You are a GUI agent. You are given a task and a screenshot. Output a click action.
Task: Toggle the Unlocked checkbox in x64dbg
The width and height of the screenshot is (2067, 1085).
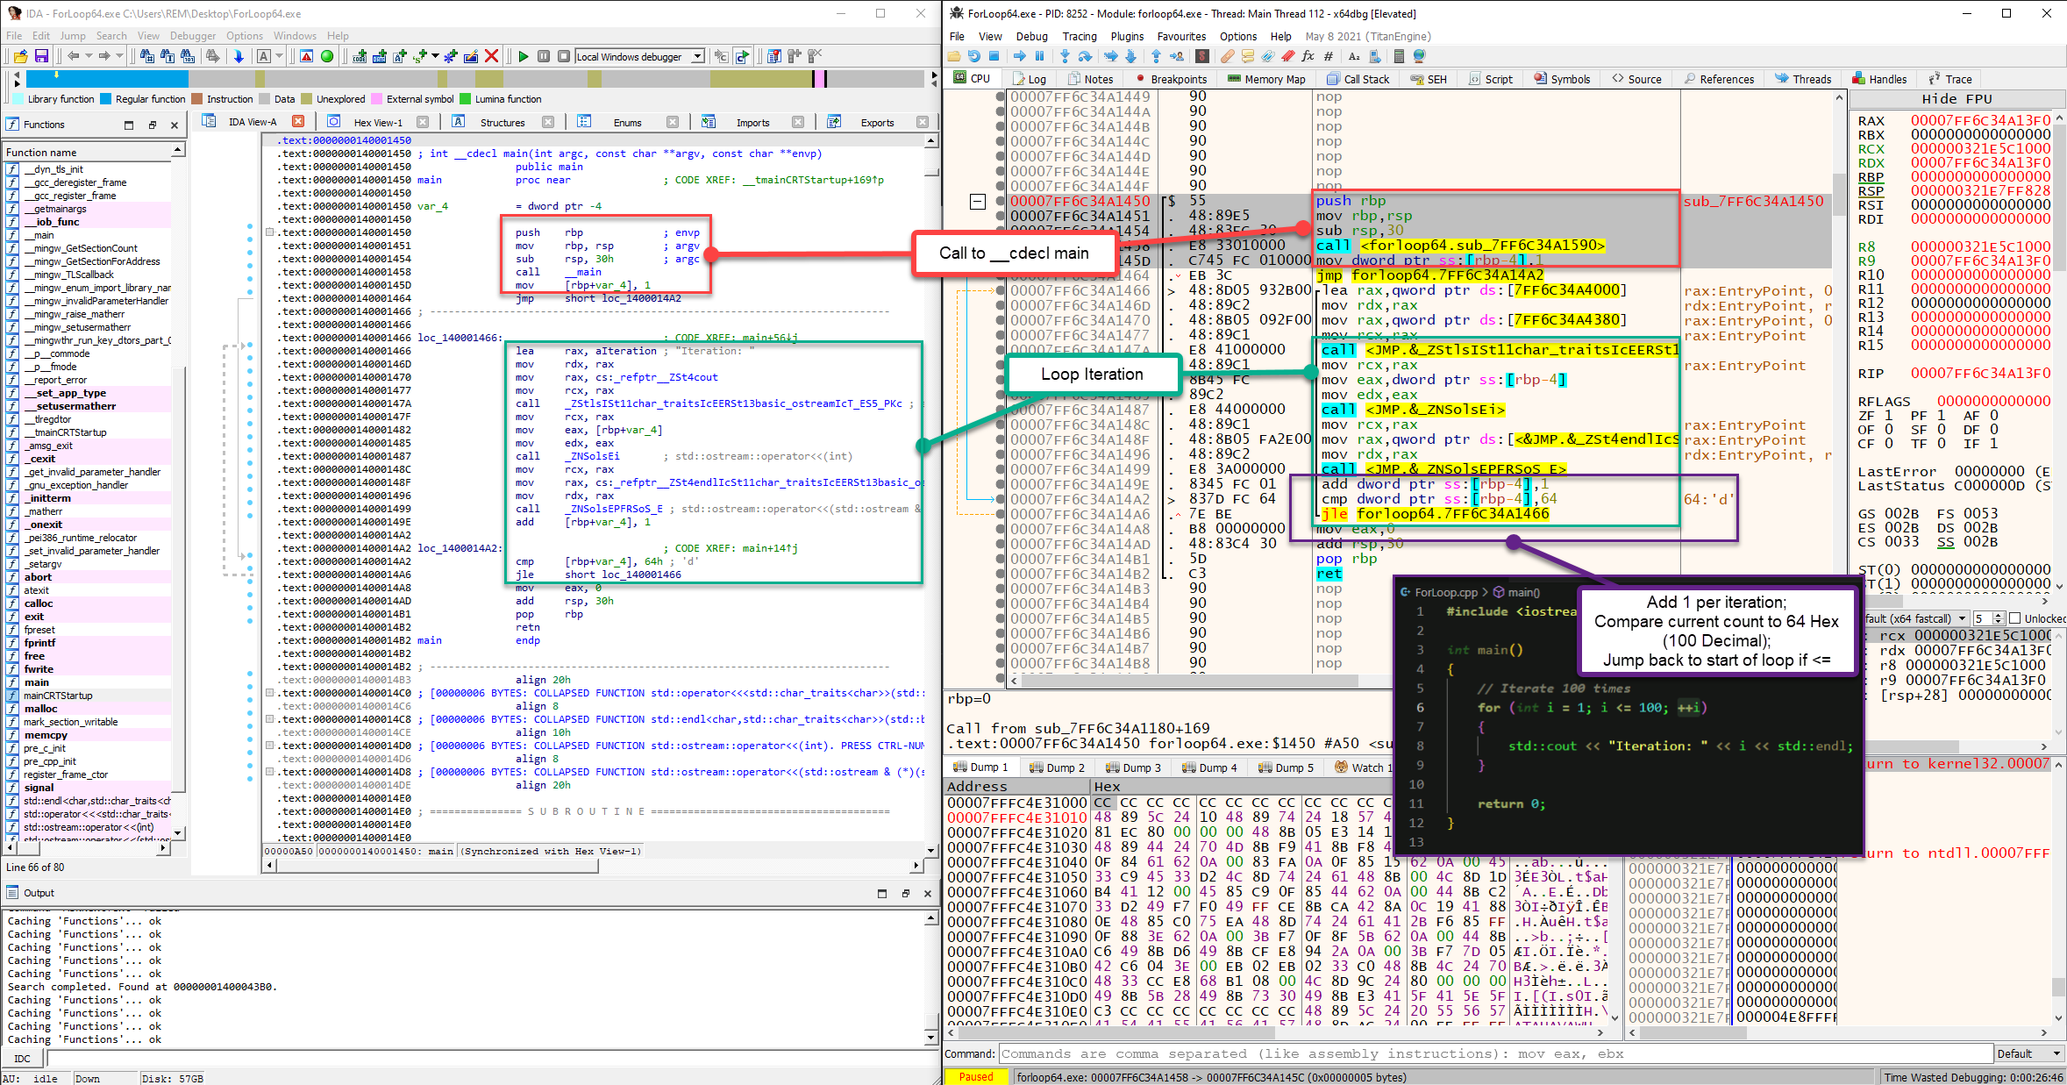tap(2014, 618)
